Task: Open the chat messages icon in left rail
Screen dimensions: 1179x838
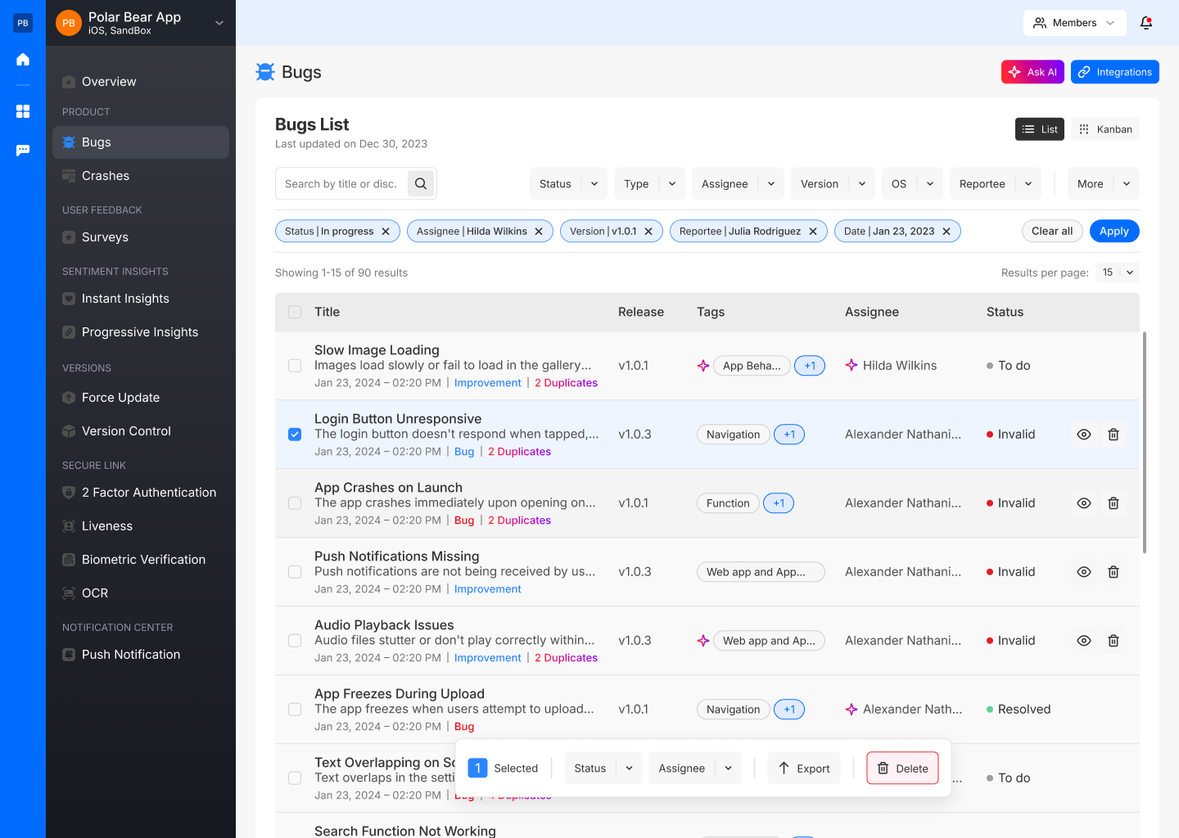Action: pos(23,151)
